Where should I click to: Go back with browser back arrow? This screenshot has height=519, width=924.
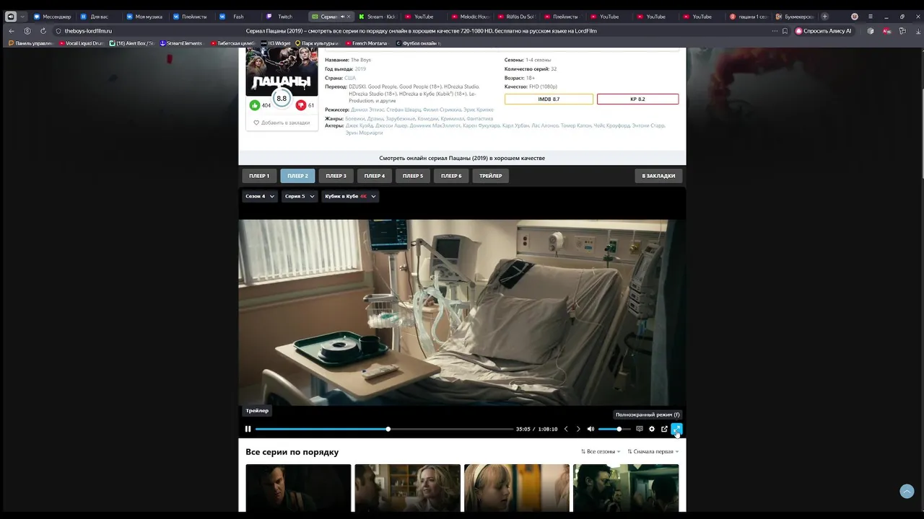coord(11,31)
